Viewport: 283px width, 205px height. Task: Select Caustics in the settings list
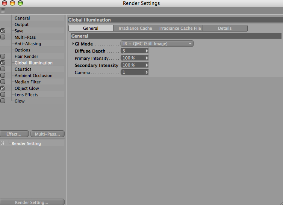(x=23, y=69)
